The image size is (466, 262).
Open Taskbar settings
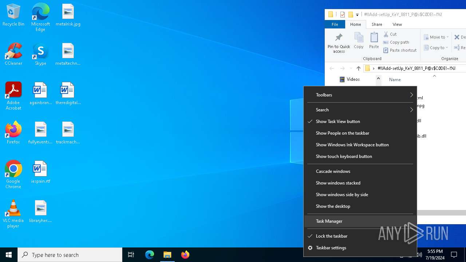(x=360, y=248)
